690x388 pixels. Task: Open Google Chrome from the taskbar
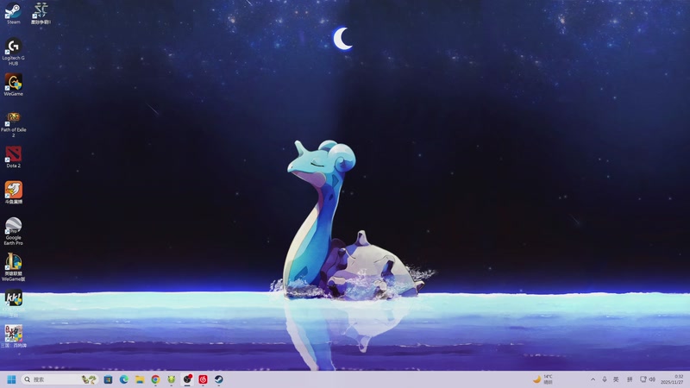(155, 379)
